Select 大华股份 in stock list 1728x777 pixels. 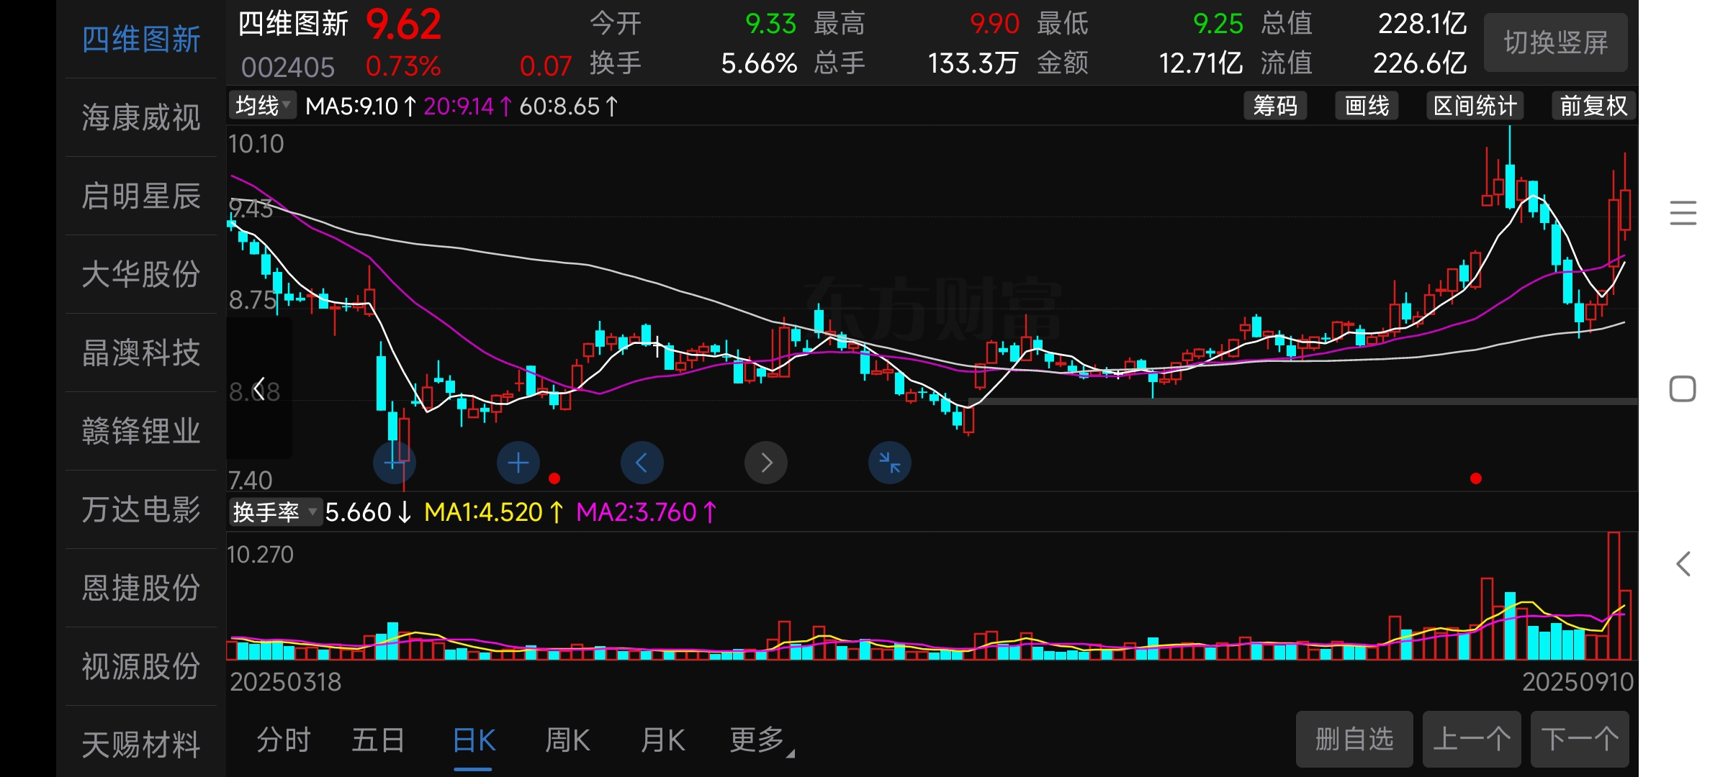point(141,274)
